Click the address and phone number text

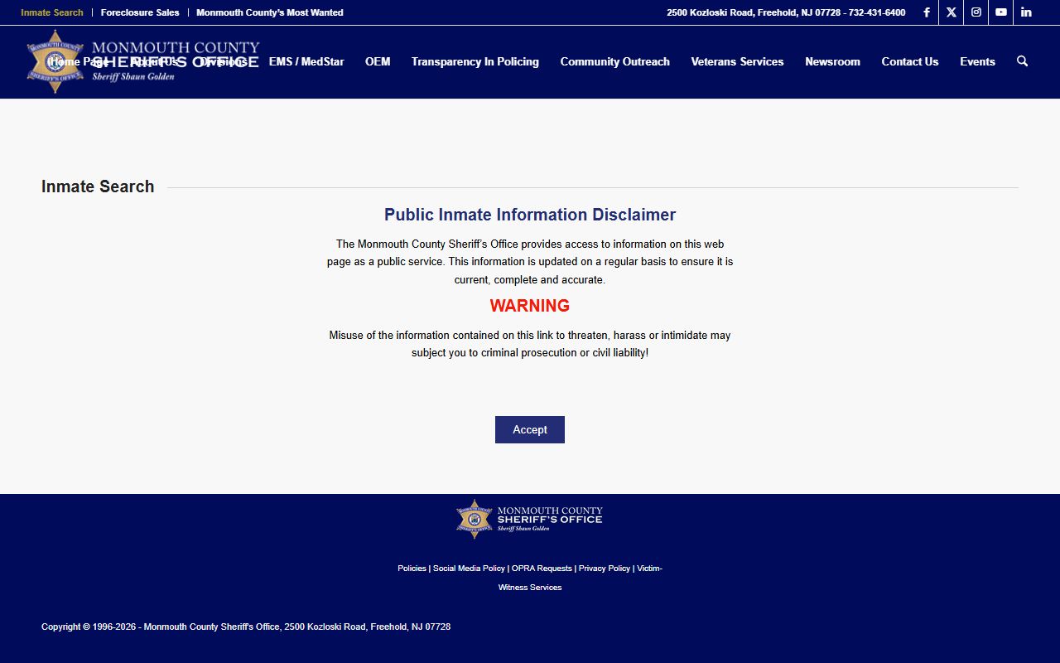coord(786,12)
